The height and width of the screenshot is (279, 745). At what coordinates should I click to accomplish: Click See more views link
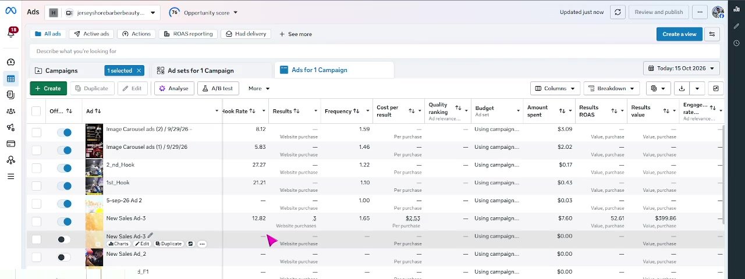click(x=296, y=34)
